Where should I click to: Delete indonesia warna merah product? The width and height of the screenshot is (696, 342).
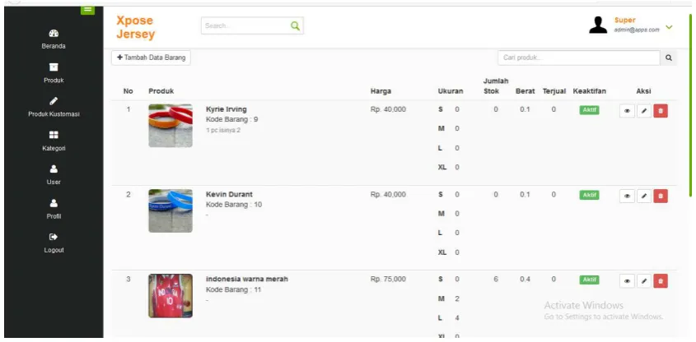pos(661,281)
